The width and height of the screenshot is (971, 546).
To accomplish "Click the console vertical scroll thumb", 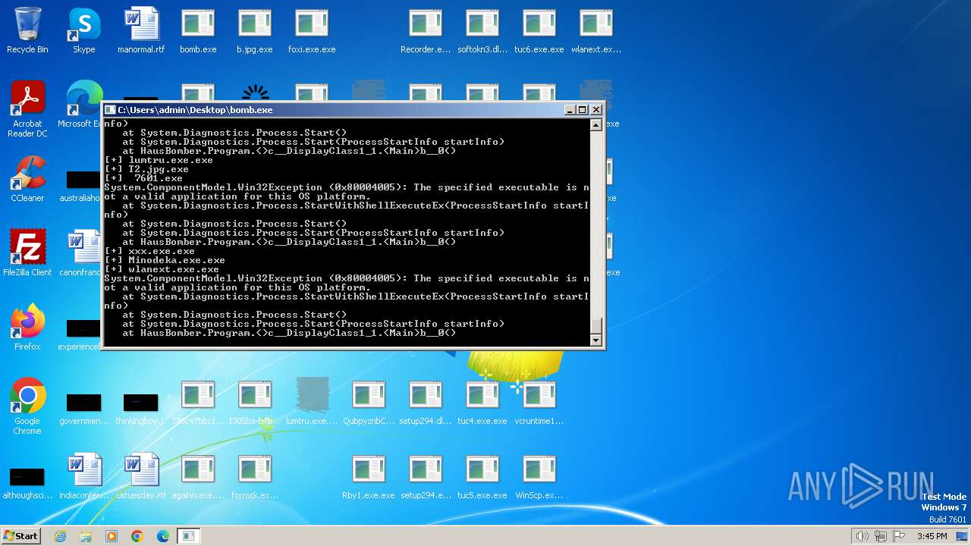I will [x=596, y=325].
